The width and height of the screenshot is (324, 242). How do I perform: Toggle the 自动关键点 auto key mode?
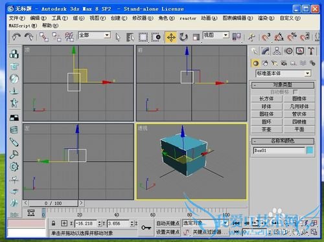[168, 223]
